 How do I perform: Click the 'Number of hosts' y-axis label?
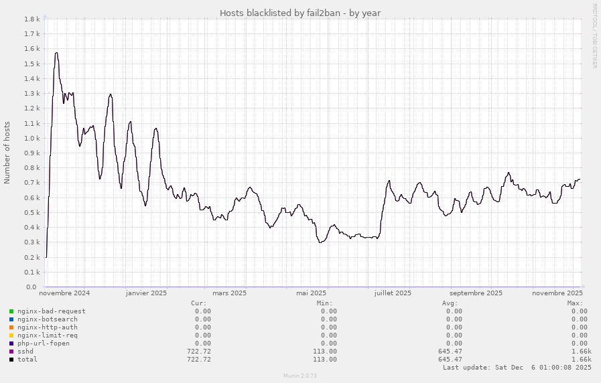click(7, 153)
